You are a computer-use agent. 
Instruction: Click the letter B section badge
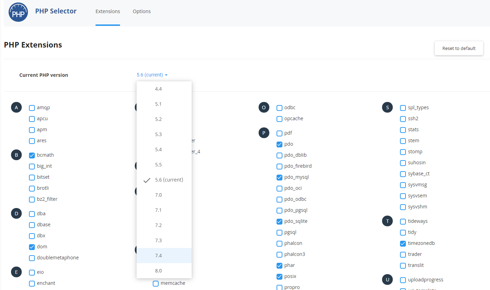(16, 155)
